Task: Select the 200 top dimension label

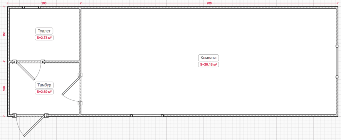Action: [x=44, y=4]
